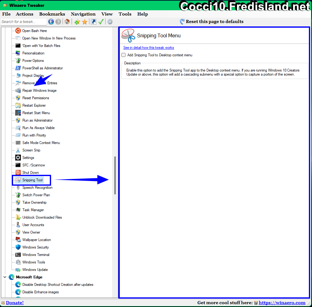Open the Actions menu
This screenshot has height=307, width=312.
25,14
